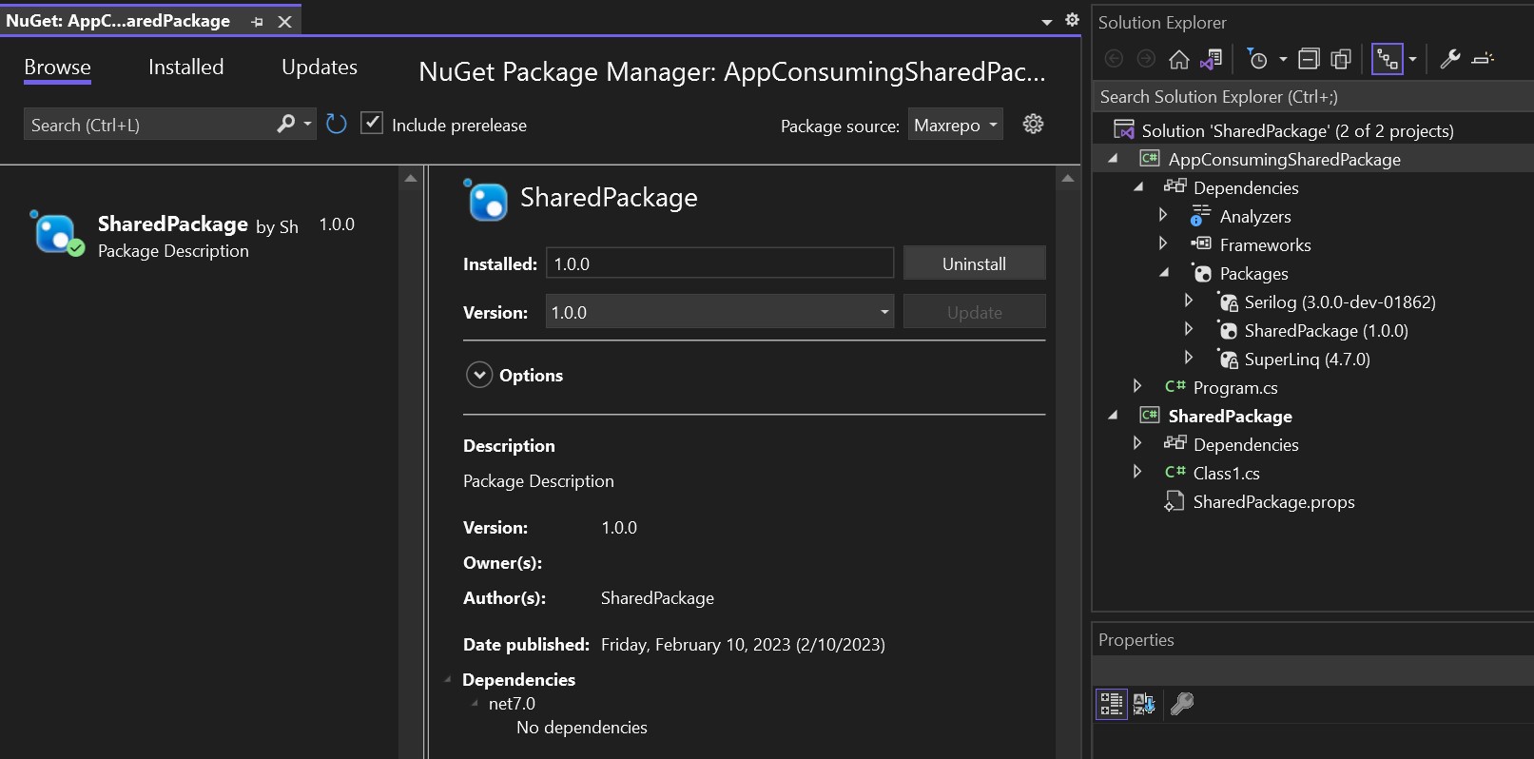The width and height of the screenshot is (1534, 759).
Task: Click Preview Selected Items icon
Action: [x=1483, y=59]
